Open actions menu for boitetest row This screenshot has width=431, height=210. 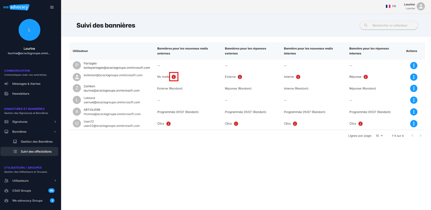pyautogui.click(x=413, y=77)
